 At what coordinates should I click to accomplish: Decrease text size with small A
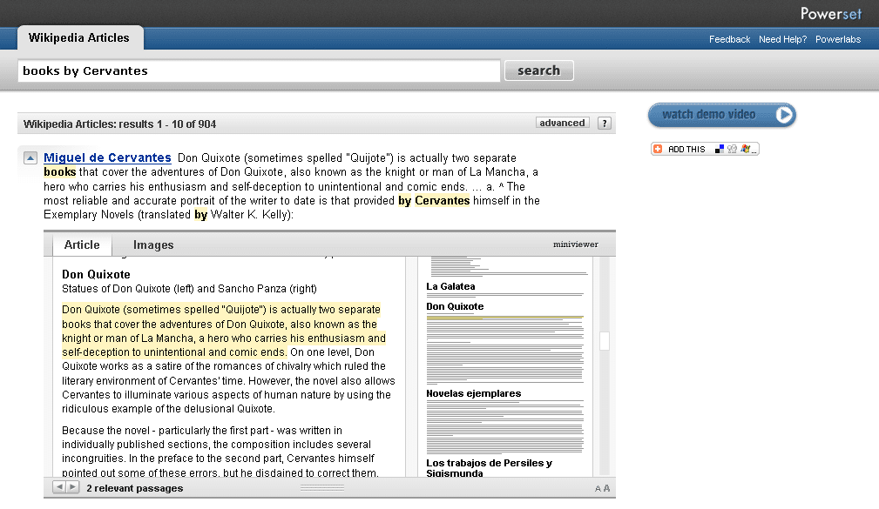click(598, 489)
